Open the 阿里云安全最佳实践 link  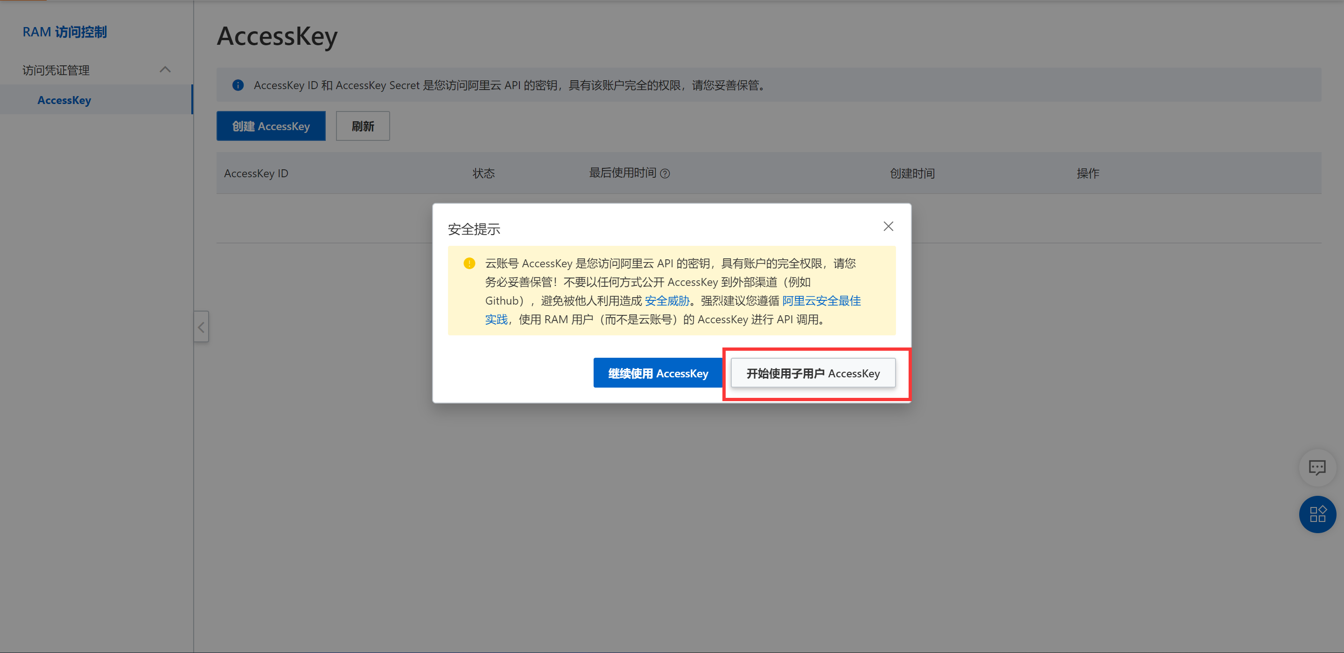[821, 300]
